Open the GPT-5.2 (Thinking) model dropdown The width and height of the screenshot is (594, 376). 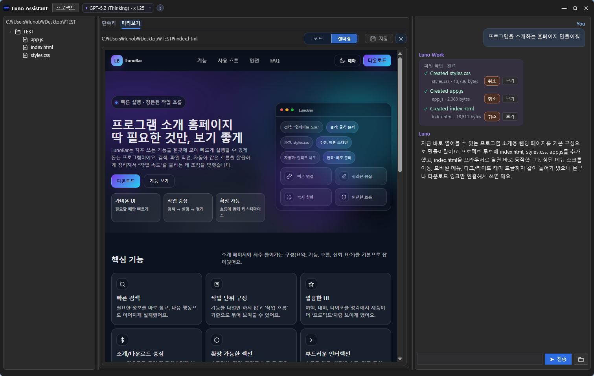coord(118,7)
